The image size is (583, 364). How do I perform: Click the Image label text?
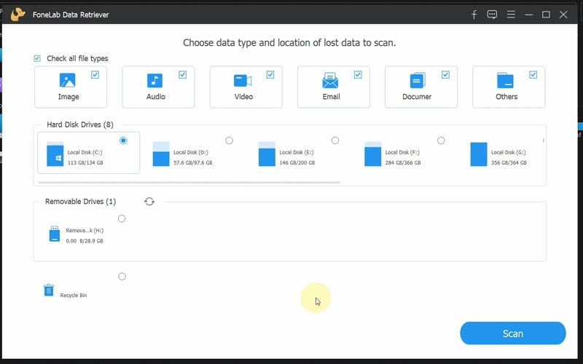(69, 97)
